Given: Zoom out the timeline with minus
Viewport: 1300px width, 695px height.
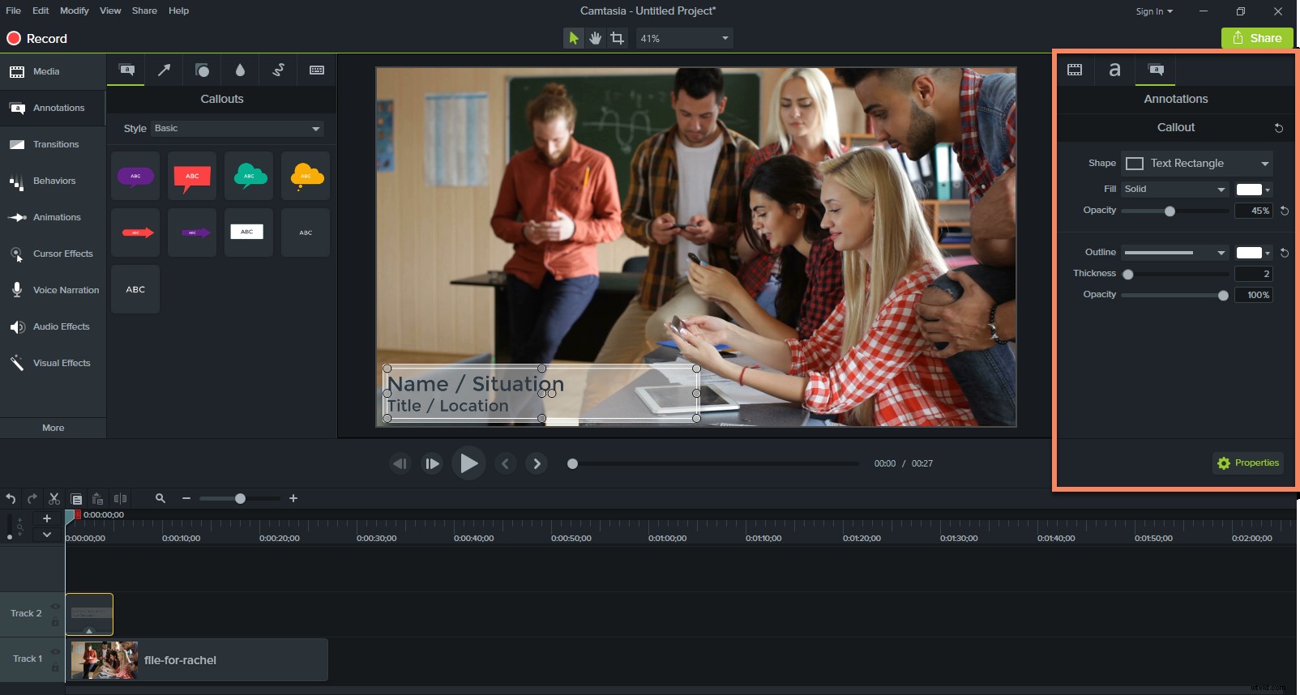Looking at the screenshot, I should point(186,498).
